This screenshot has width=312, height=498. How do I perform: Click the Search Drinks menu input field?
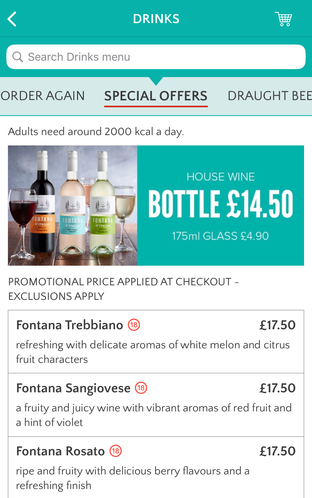(156, 56)
